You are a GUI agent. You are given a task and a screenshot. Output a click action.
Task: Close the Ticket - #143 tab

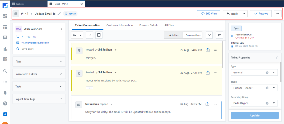pos(82,4)
